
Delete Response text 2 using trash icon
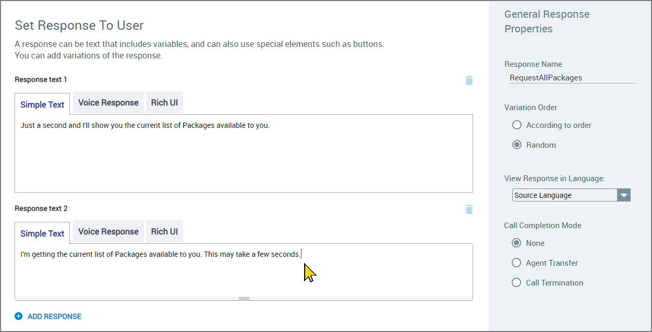pyautogui.click(x=468, y=209)
